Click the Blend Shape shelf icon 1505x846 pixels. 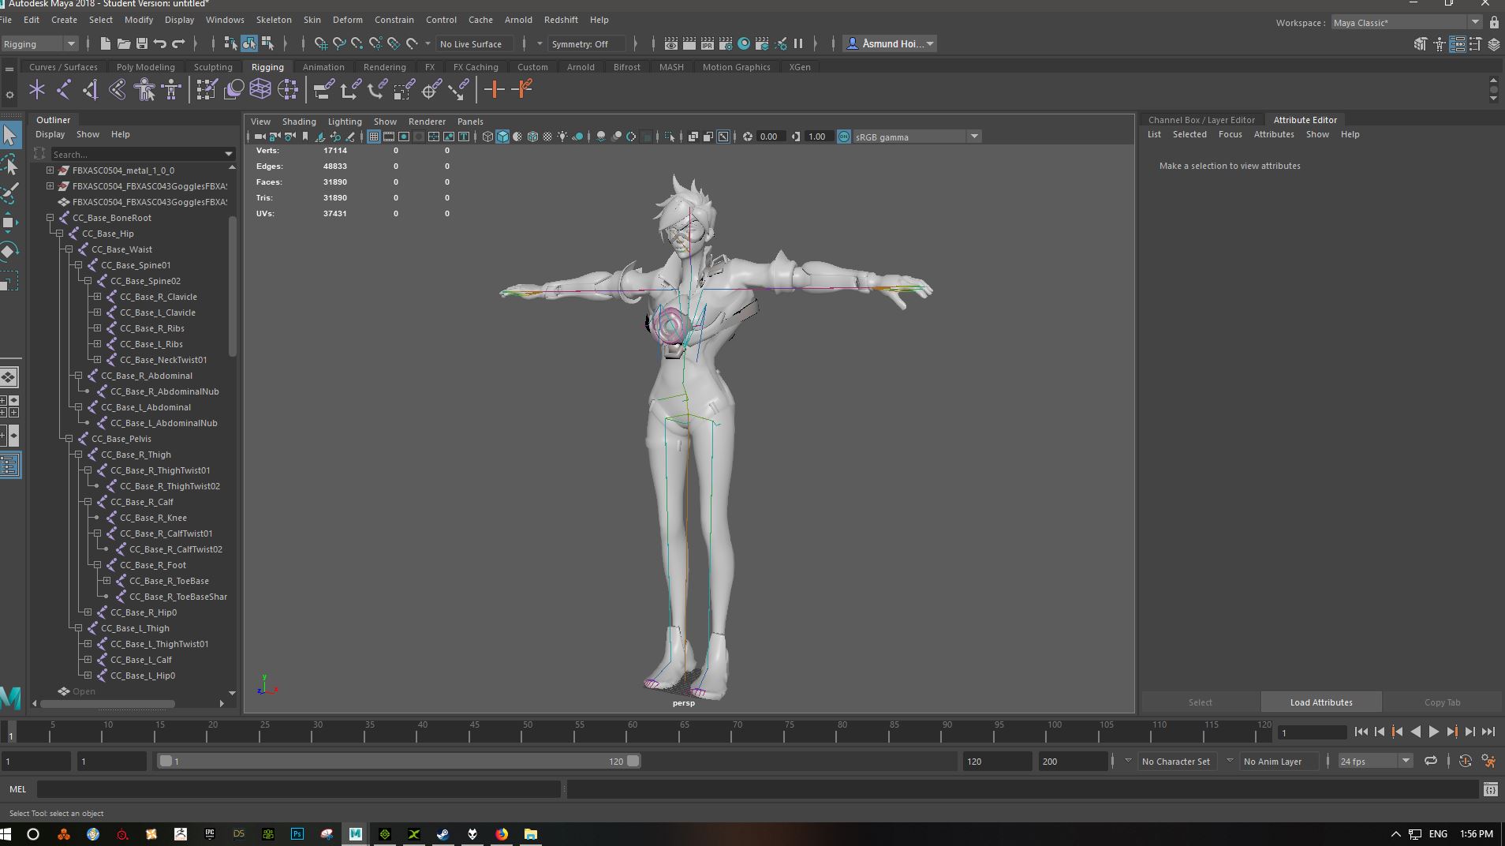pyautogui.click(x=233, y=90)
